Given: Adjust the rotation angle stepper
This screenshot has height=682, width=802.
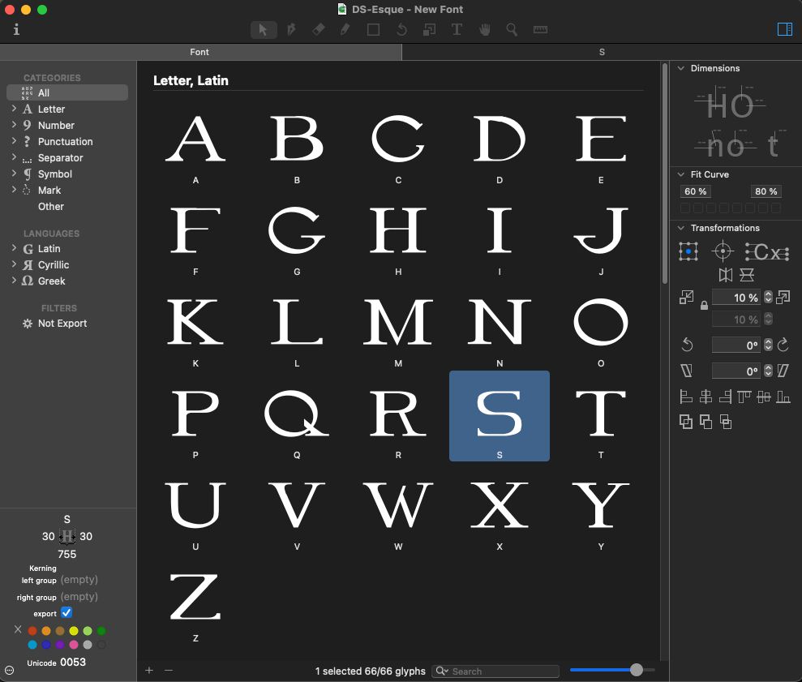Looking at the screenshot, I should (x=768, y=345).
